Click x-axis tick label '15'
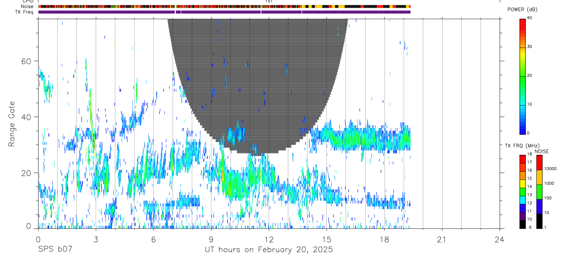Viewport: 562px width, 259px height. coord(327,239)
